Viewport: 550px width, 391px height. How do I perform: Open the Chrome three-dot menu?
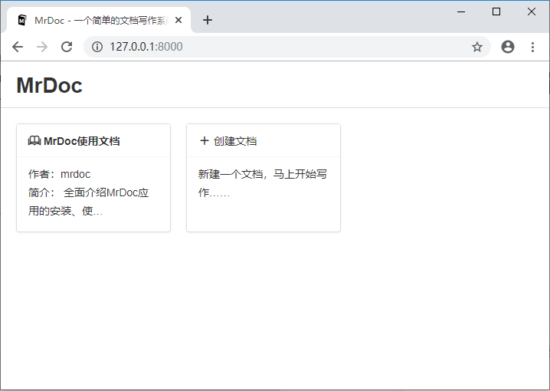(x=532, y=47)
